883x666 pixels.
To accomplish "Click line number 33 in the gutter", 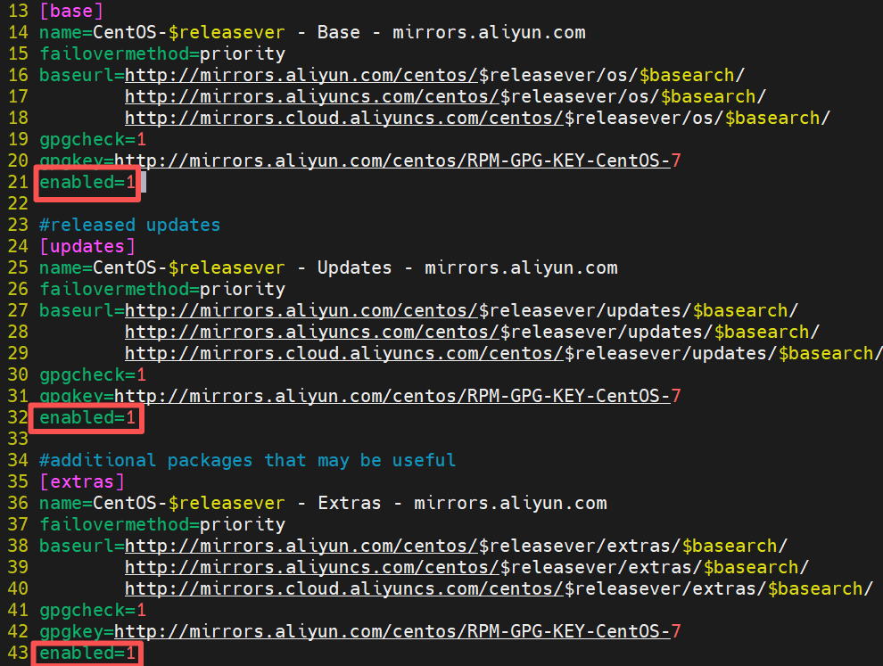I will 18,439.
